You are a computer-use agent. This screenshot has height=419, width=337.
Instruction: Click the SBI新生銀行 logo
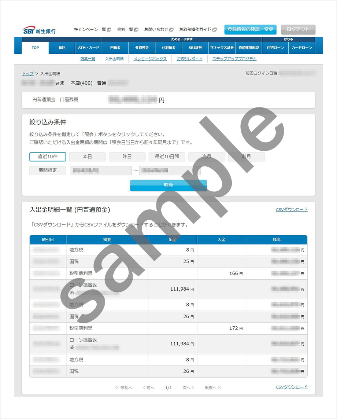(x=39, y=30)
